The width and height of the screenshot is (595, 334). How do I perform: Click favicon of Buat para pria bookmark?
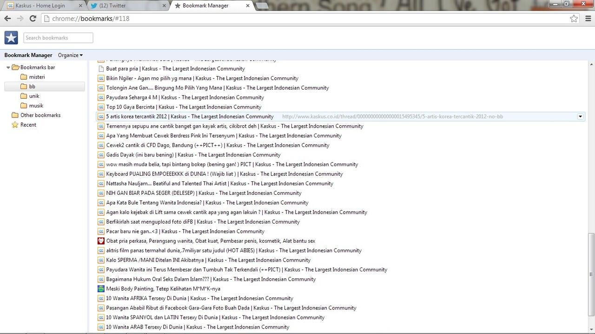point(101,69)
